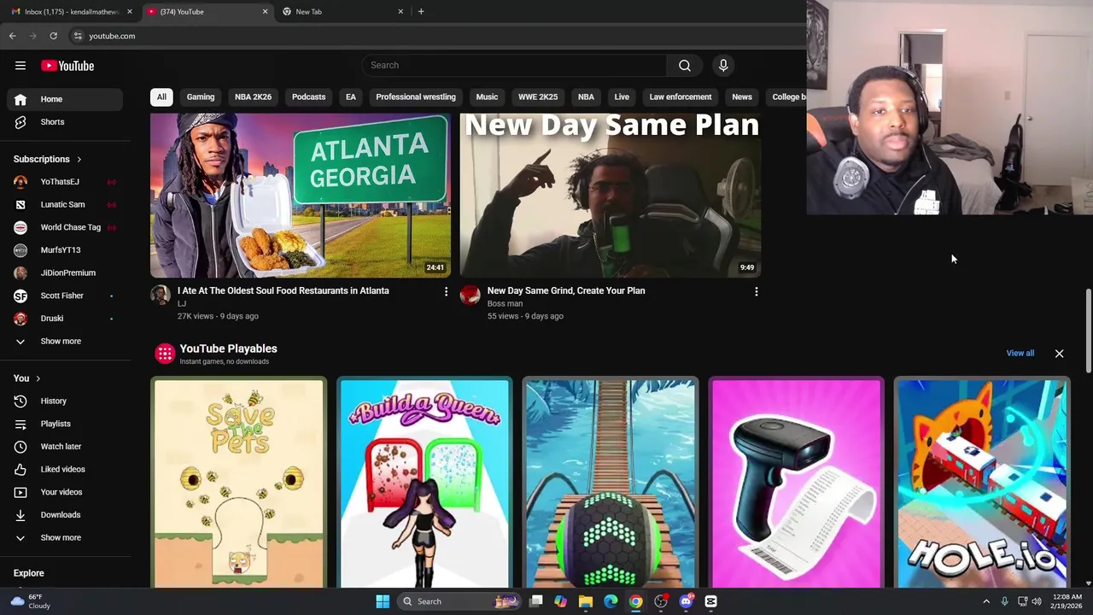Open Microsoft Edge from the taskbar
This screenshot has width=1093, height=615.
[611, 601]
